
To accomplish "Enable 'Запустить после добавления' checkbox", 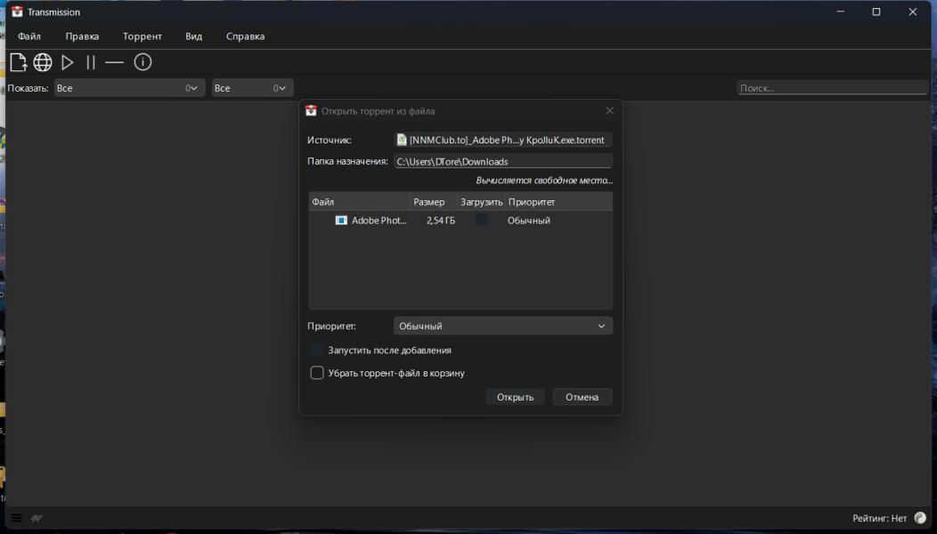I will 317,350.
